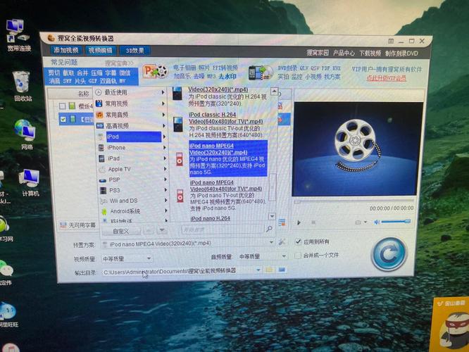Click the 自定义 custom button
The width and height of the screenshot is (469, 352).
[121, 231]
